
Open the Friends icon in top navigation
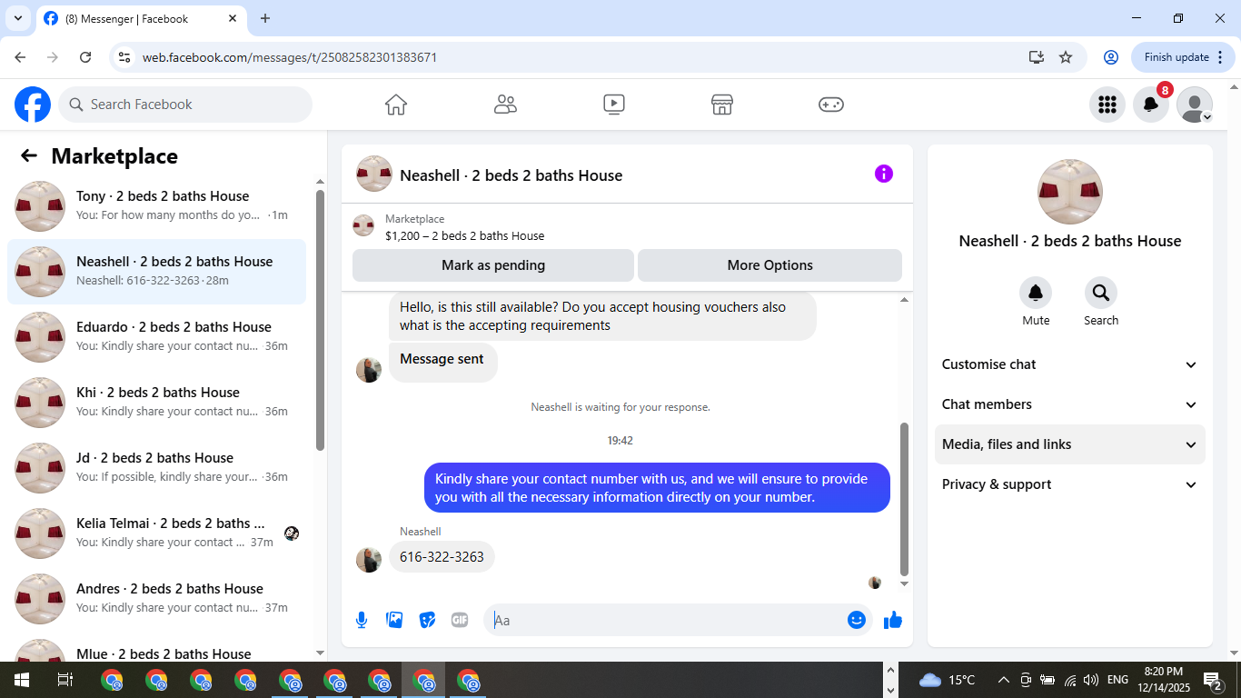[505, 105]
